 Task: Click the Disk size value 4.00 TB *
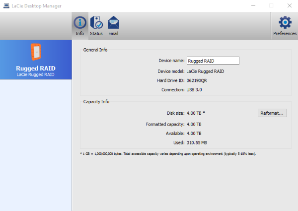pyautogui.click(x=196, y=113)
